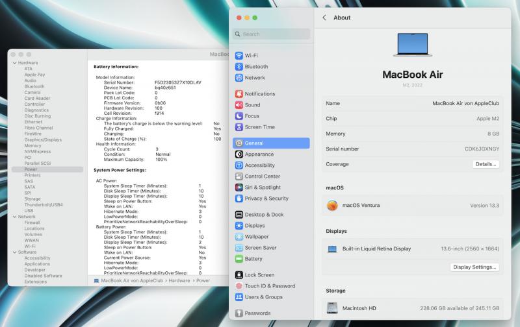This screenshot has width=520, height=327.
Task: Click the settings Search field
Action: (x=272, y=34)
